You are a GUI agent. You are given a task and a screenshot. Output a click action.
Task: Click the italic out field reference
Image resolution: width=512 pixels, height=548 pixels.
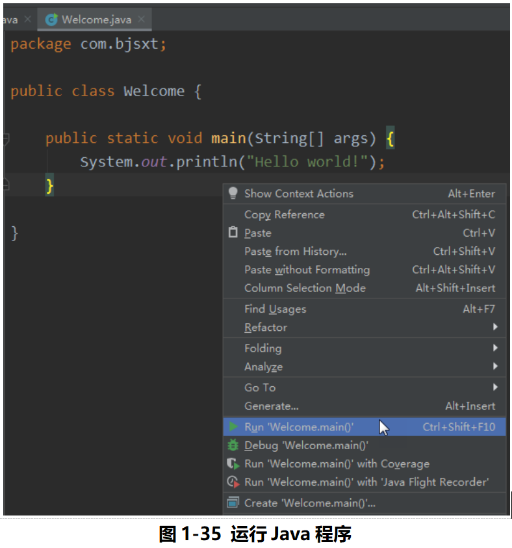tap(154, 162)
